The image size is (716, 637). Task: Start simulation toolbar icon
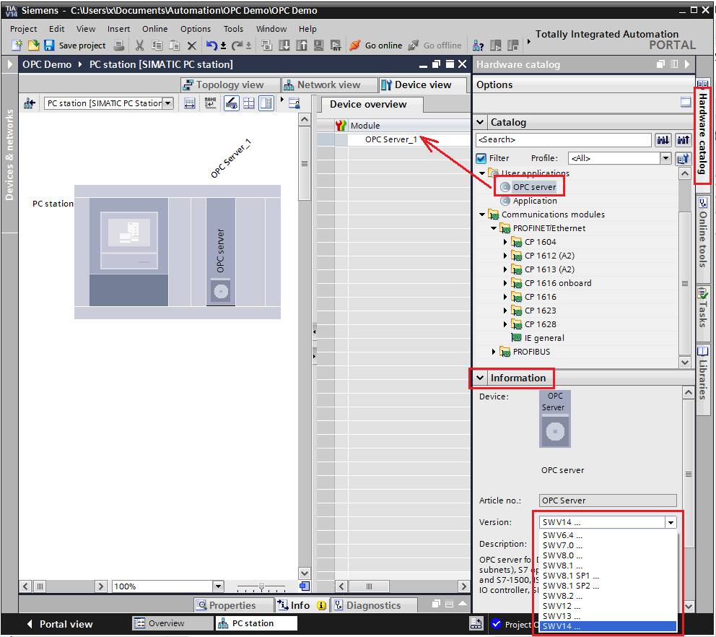click(x=319, y=45)
